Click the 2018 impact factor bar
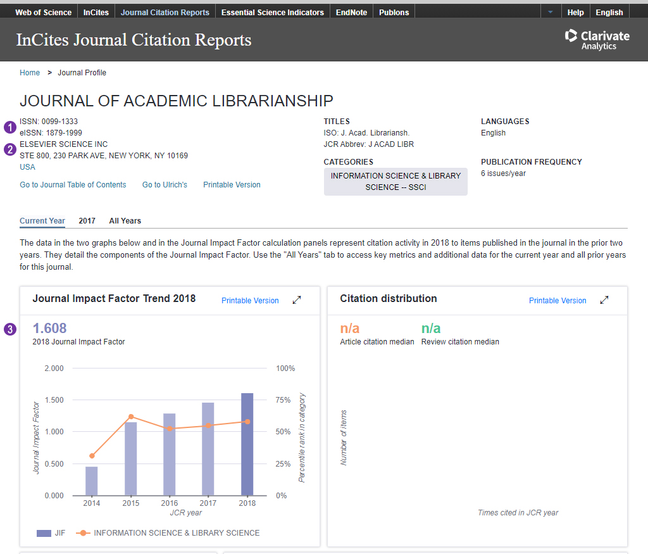The height and width of the screenshot is (554, 648). click(247, 444)
